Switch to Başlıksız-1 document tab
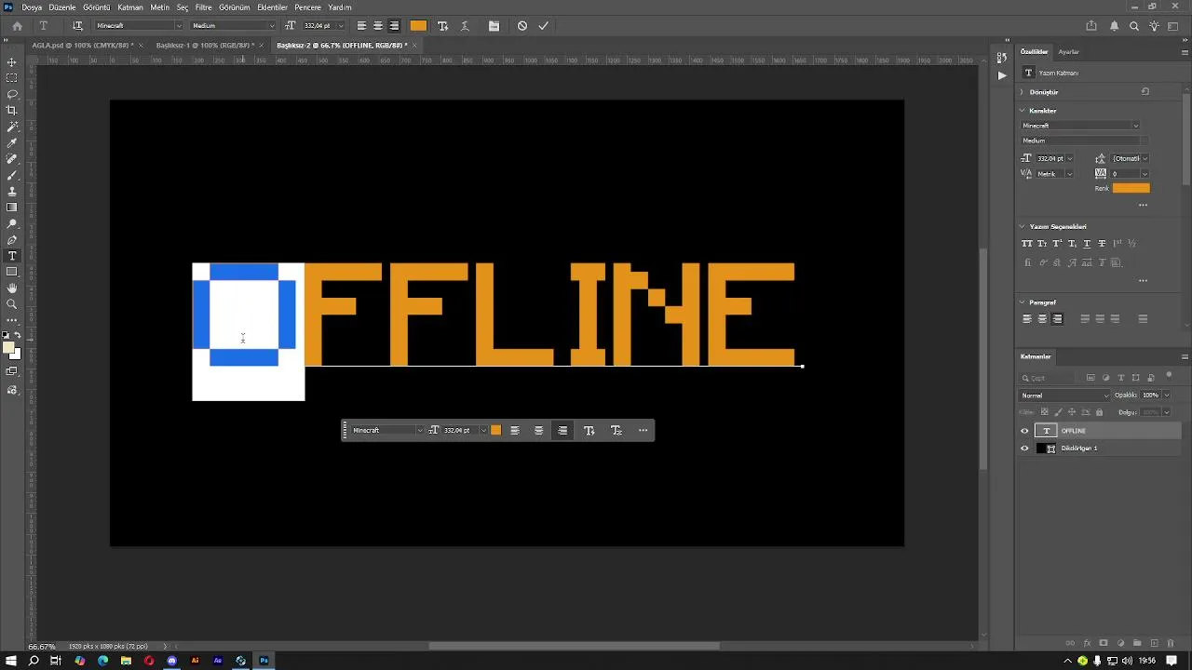This screenshot has width=1192, height=670. (204, 45)
